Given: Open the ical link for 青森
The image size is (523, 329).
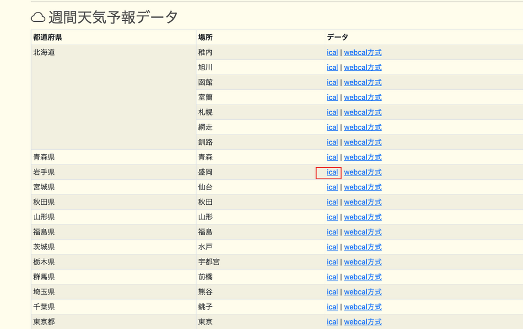Looking at the screenshot, I should tap(332, 157).
